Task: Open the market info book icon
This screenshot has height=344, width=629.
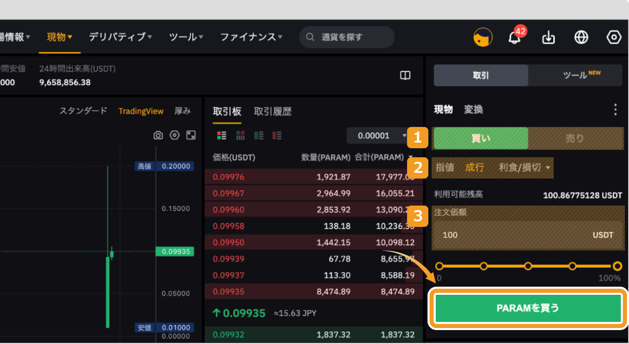Action: (x=405, y=75)
